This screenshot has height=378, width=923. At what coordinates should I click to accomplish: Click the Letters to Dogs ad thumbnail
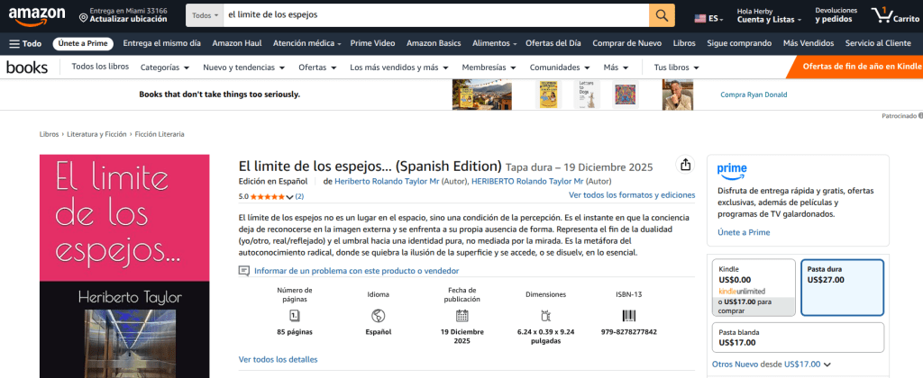click(x=587, y=94)
